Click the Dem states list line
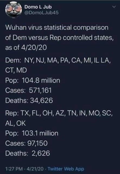Image resolution: width=120 pixels, height=174 pixels. click(58, 61)
